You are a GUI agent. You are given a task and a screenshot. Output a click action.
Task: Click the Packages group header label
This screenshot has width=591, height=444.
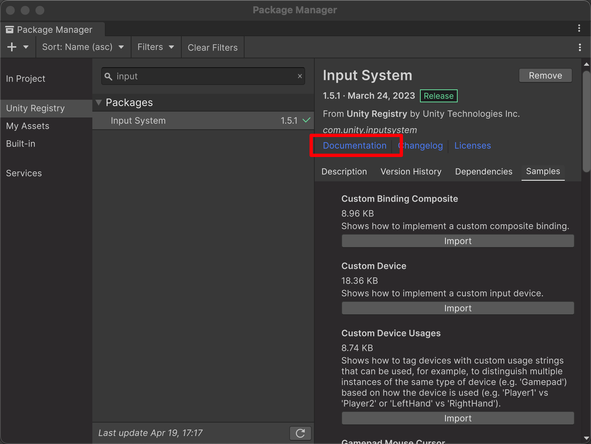tap(129, 102)
